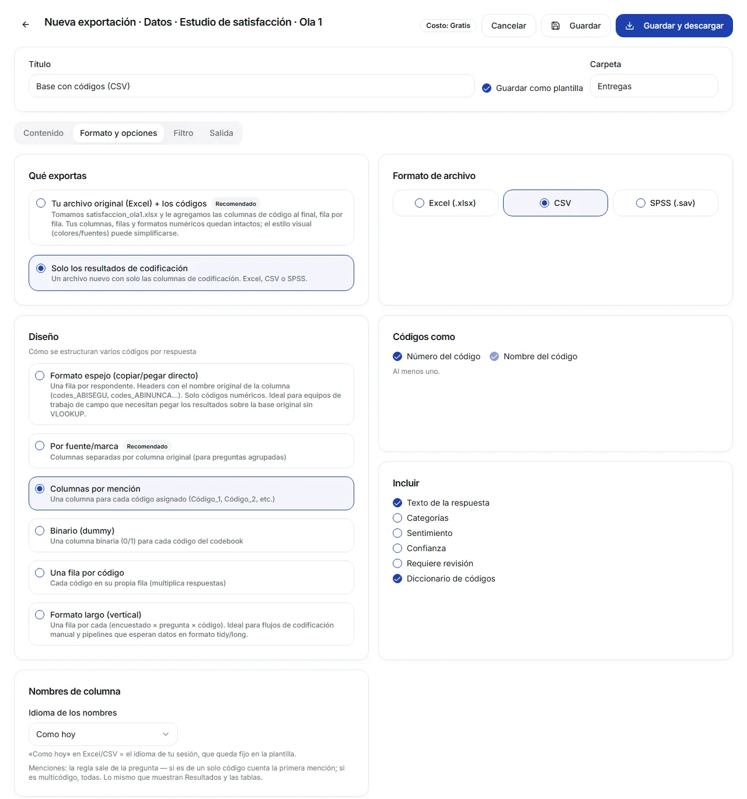This screenshot has height=799, width=747.
Task: Uncheck Número del código
Action: point(397,356)
